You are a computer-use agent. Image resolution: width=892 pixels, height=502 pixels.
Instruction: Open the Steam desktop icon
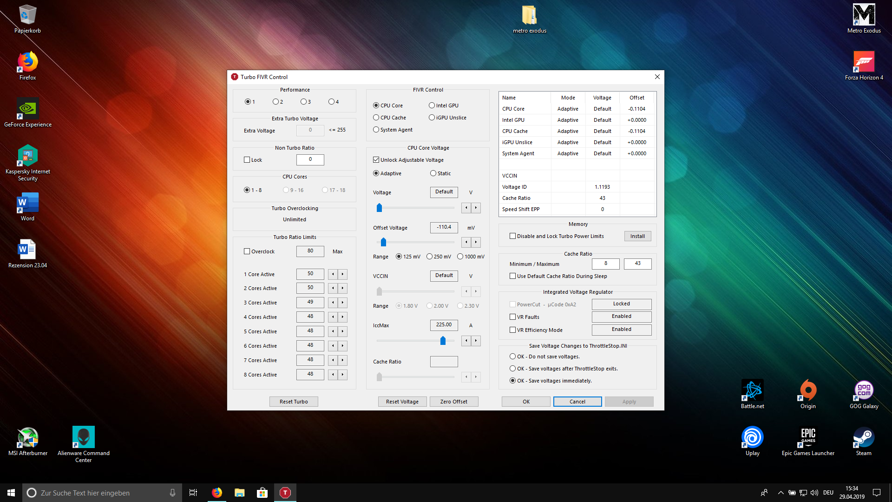(x=864, y=442)
